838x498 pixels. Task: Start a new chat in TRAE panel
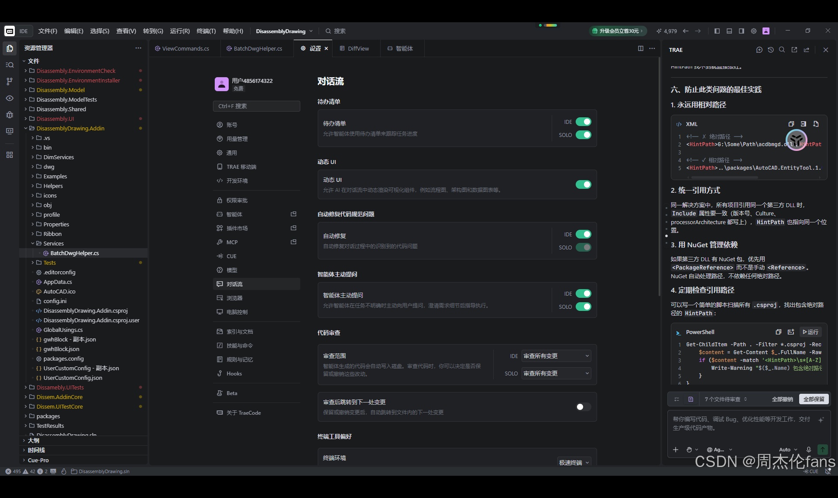click(x=759, y=50)
